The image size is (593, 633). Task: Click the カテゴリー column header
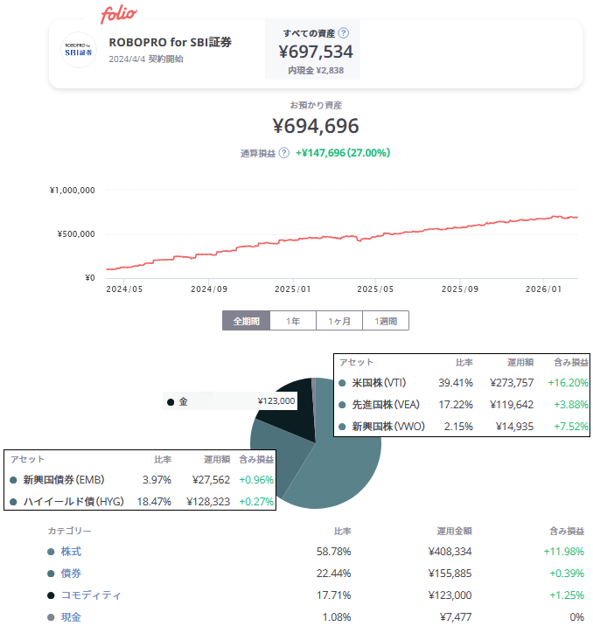69,531
